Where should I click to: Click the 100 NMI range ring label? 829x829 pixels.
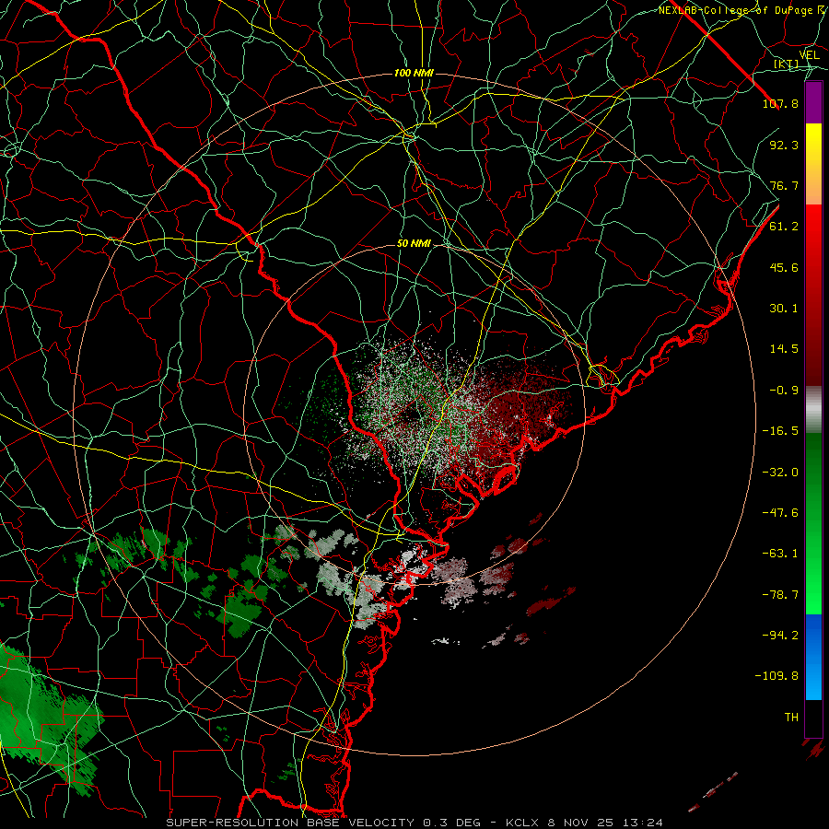coord(414,73)
